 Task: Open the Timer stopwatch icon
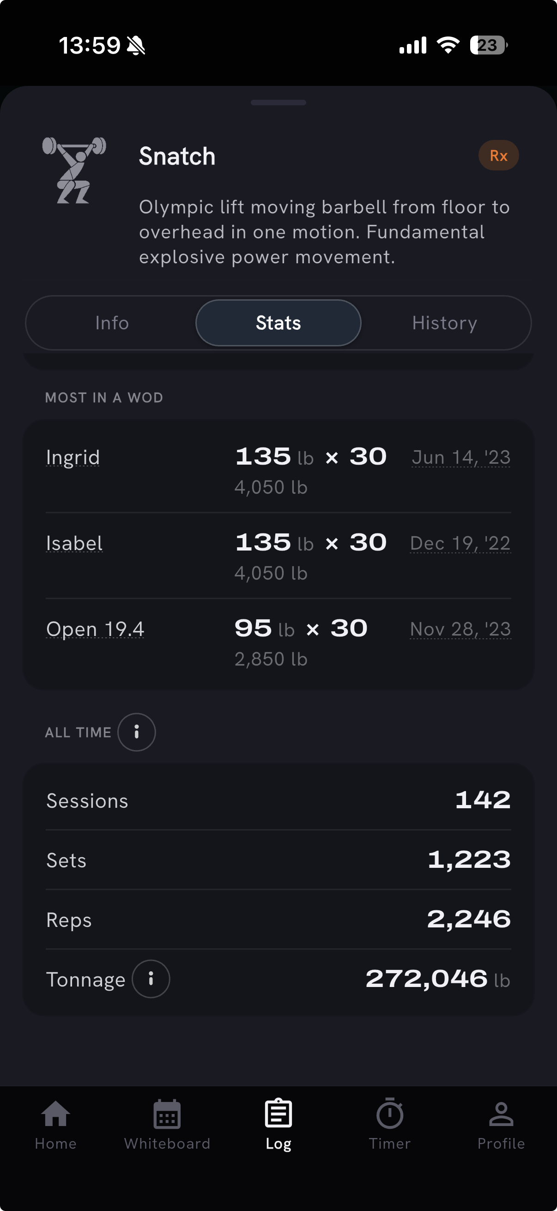tap(390, 1113)
